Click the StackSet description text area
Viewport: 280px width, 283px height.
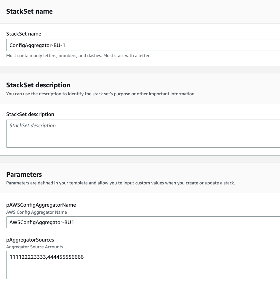point(119,133)
